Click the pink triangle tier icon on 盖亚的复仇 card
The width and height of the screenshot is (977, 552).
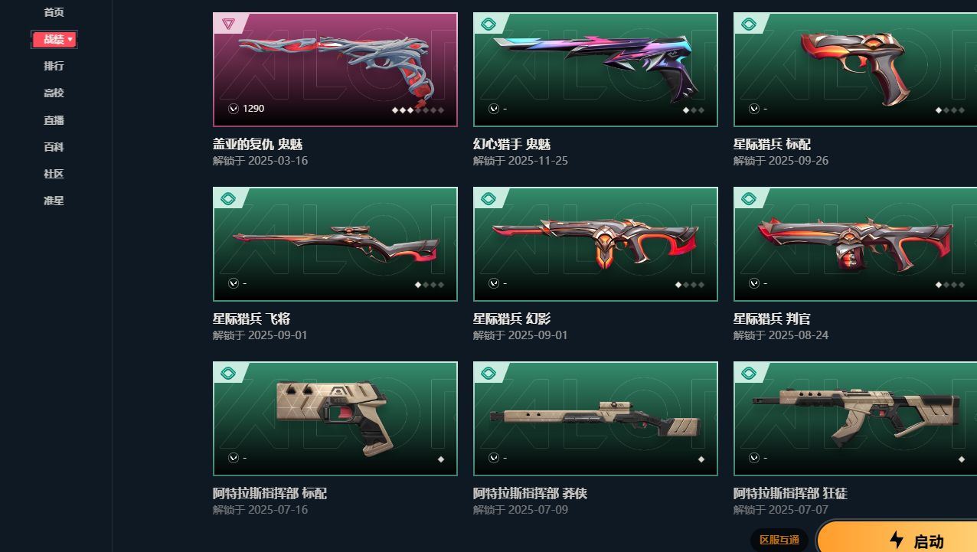(227, 24)
